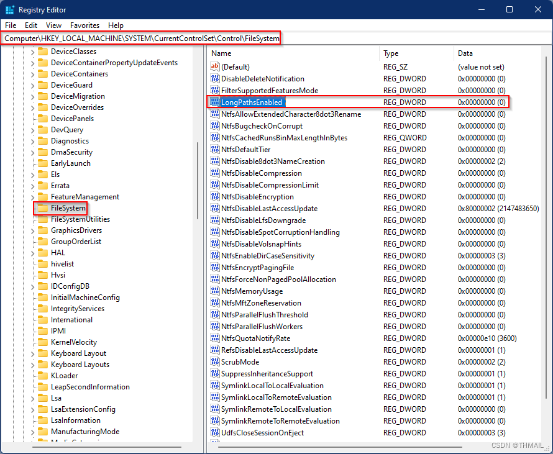This screenshot has width=553, height=454.
Task: Click the hivelist folder icon
Action: coord(43,264)
